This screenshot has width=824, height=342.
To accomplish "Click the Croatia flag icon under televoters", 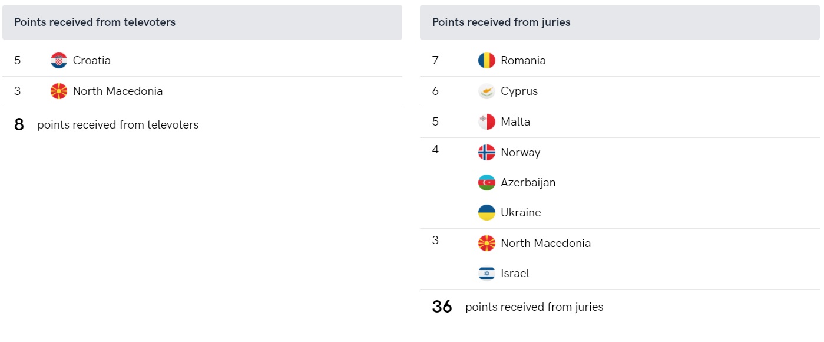I will coord(59,60).
